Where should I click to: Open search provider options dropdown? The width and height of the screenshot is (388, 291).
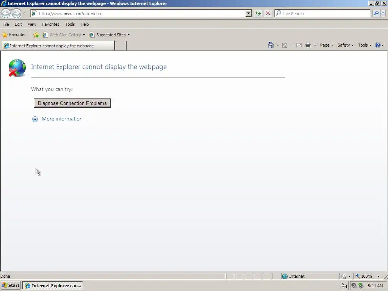pos(383,13)
